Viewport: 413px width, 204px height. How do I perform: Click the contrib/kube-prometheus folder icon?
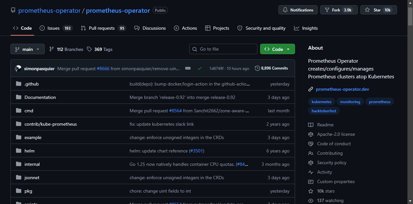(18, 124)
